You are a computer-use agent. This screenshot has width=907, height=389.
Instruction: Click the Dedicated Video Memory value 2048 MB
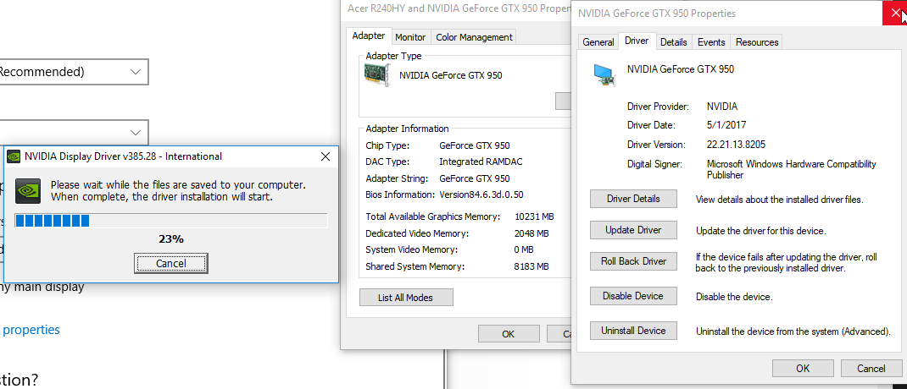[531, 233]
